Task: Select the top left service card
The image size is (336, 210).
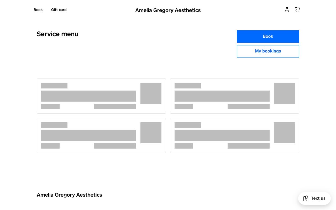Action: [x=101, y=96]
